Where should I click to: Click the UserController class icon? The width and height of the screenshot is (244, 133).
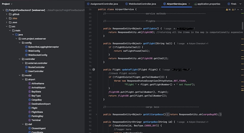pyautogui.click(x=26, y=71)
